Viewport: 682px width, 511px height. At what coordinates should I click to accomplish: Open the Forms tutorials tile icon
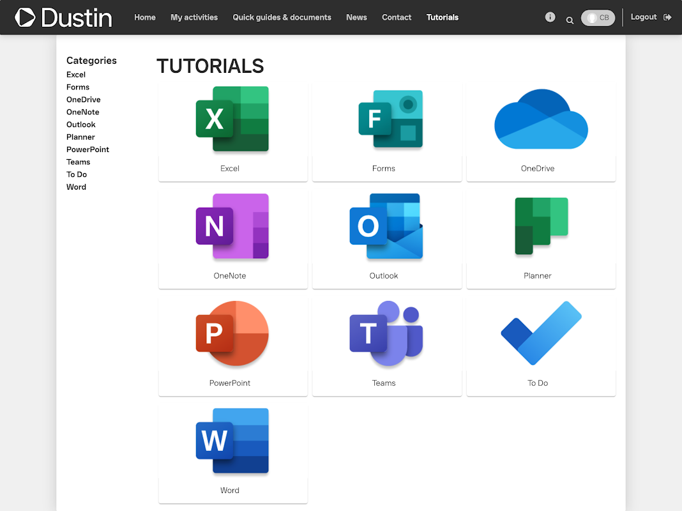(391, 119)
